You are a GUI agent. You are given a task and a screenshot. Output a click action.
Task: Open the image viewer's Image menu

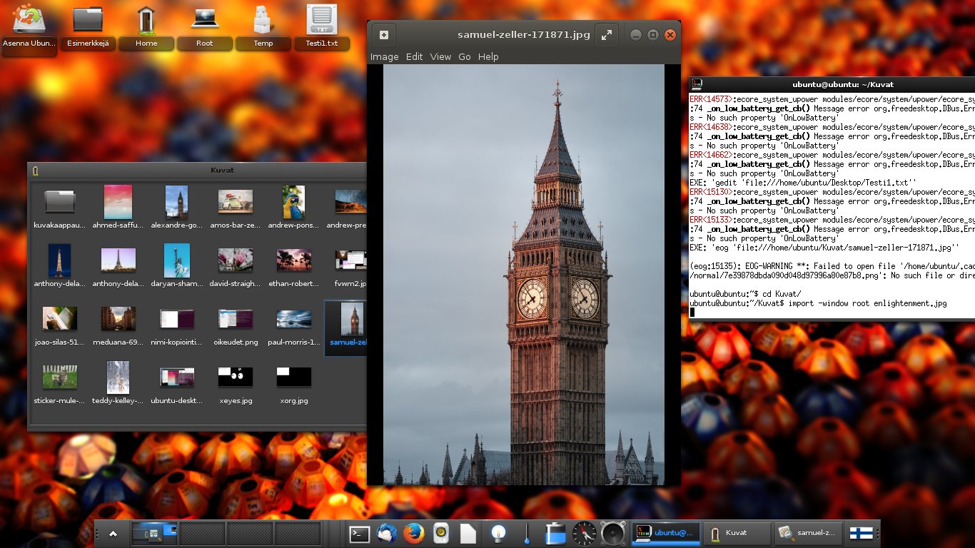tap(384, 57)
